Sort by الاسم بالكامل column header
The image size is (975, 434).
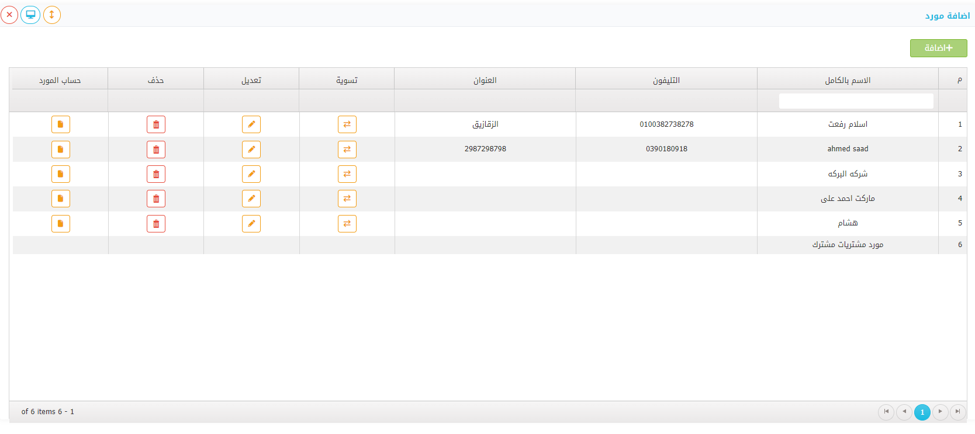coord(848,80)
